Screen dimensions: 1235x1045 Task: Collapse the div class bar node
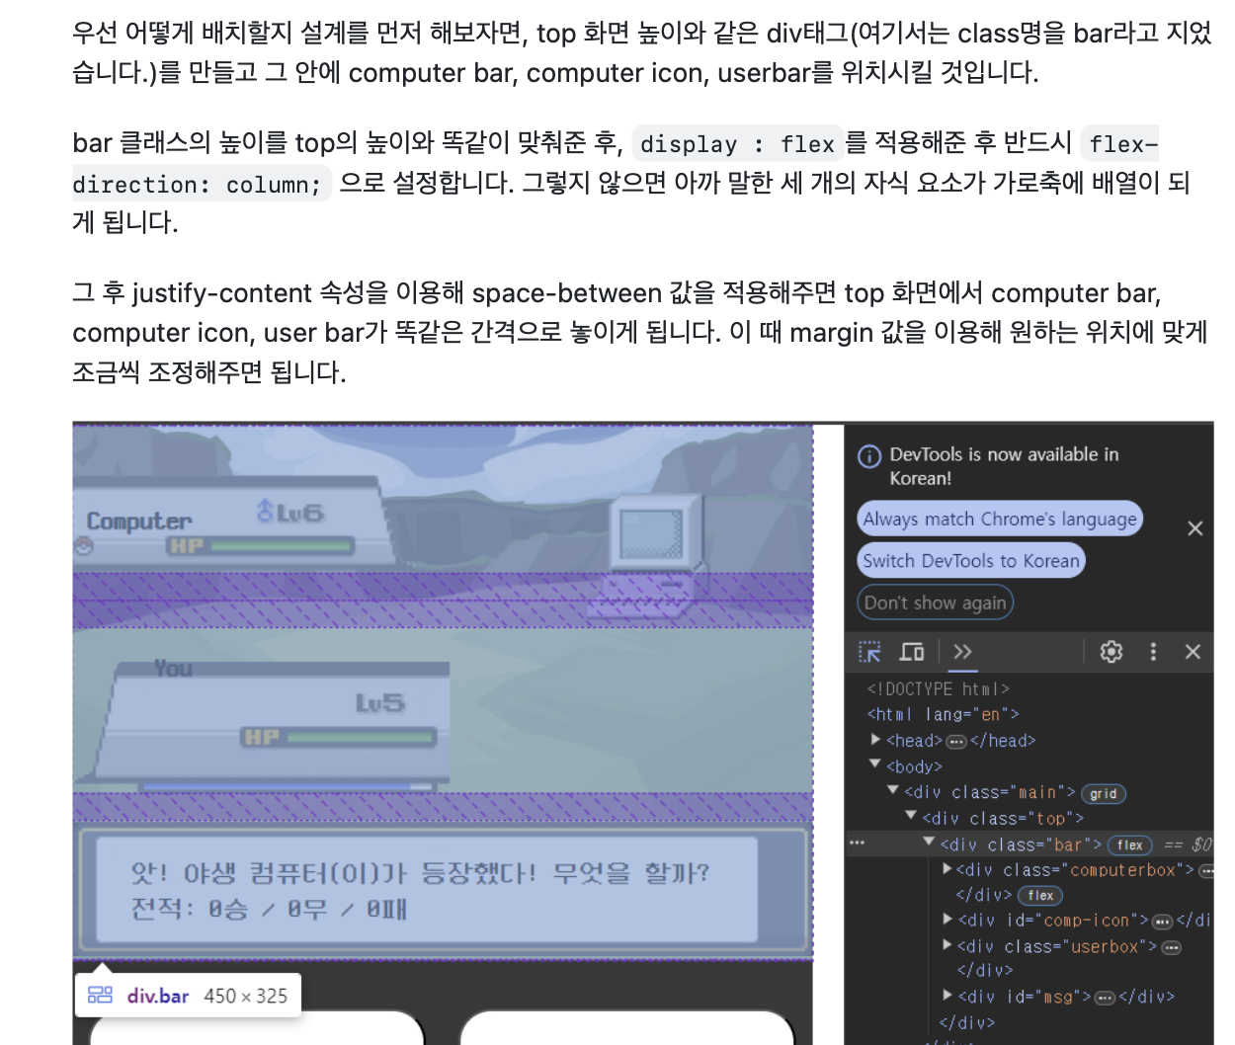929,843
